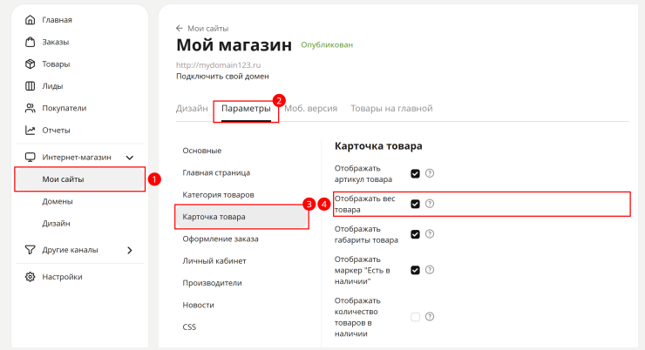Screen dimensions: 645x350
Task: Open help icon for габариты товара
Action: point(430,234)
